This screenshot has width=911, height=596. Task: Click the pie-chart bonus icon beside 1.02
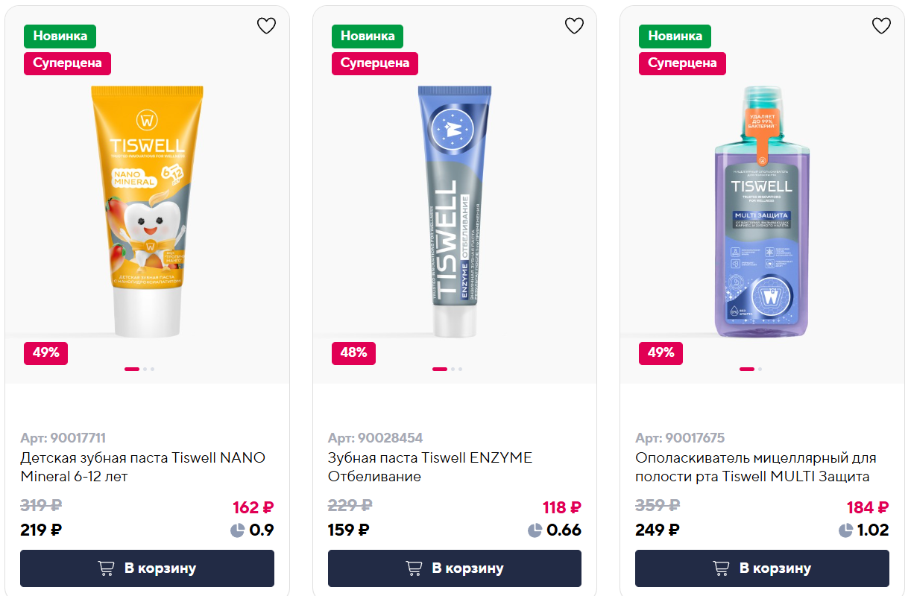point(845,530)
